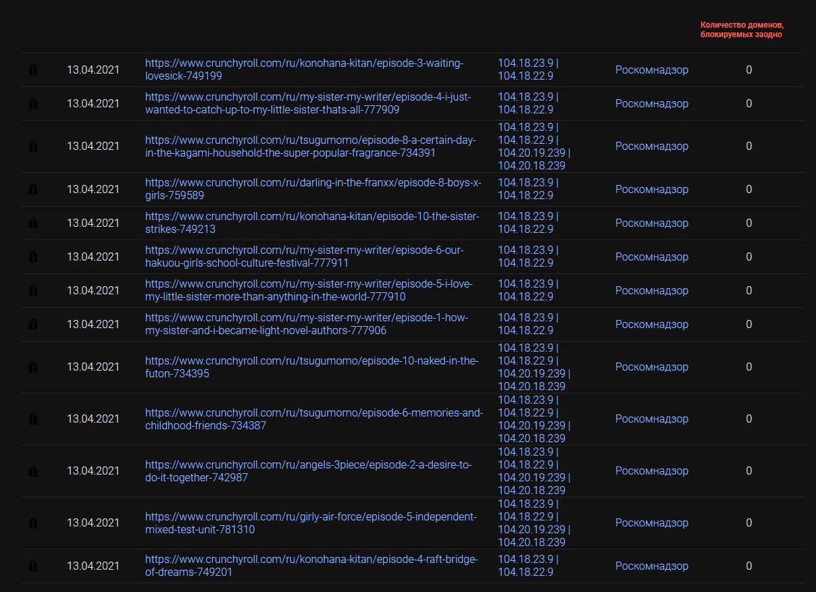Image resolution: width=816 pixels, height=592 pixels.
Task: Click domain count 0 in konohana-kitan episode-4 row
Action: click(749, 566)
